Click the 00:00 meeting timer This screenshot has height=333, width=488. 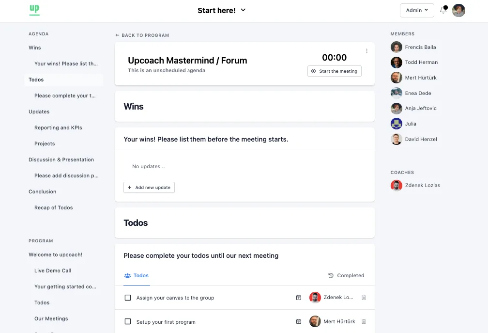click(x=334, y=57)
